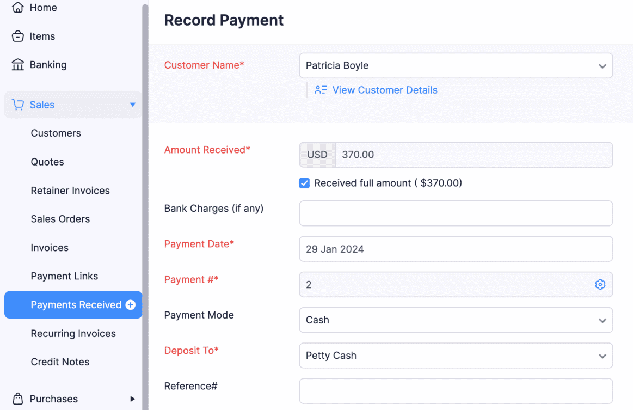Open the Deposit To dropdown
This screenshot has width=633, height=410.
click(602, 356)
